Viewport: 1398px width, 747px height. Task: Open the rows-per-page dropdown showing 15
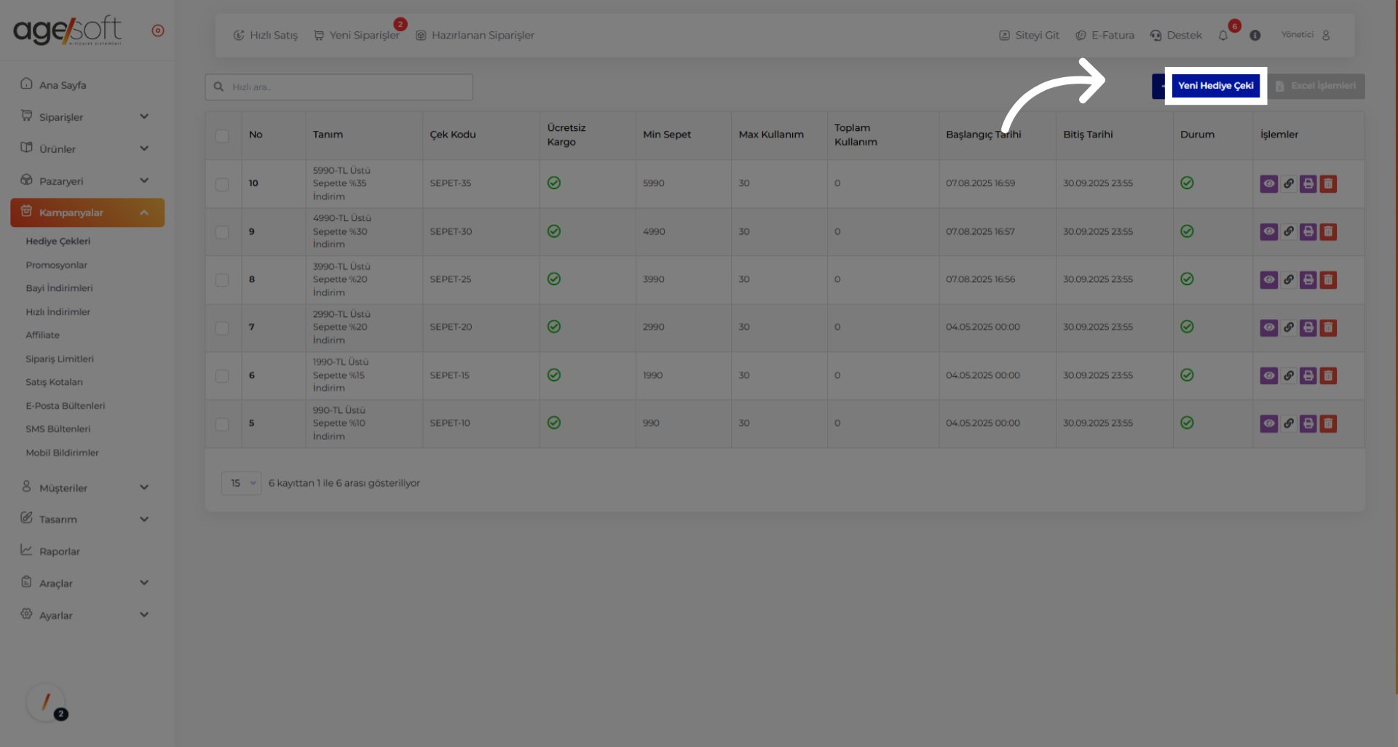(x=241, y=484)
